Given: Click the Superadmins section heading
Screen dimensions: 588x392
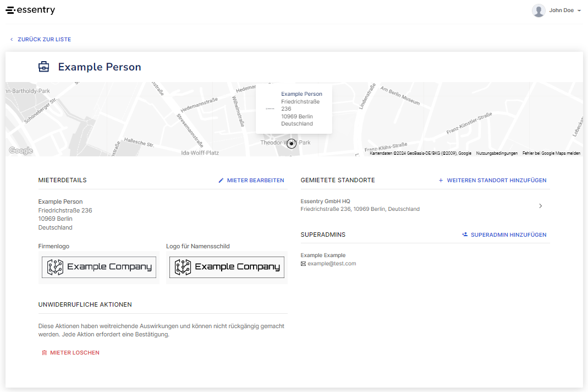Looking at the screenshot, I should click(x=323, y=235).
